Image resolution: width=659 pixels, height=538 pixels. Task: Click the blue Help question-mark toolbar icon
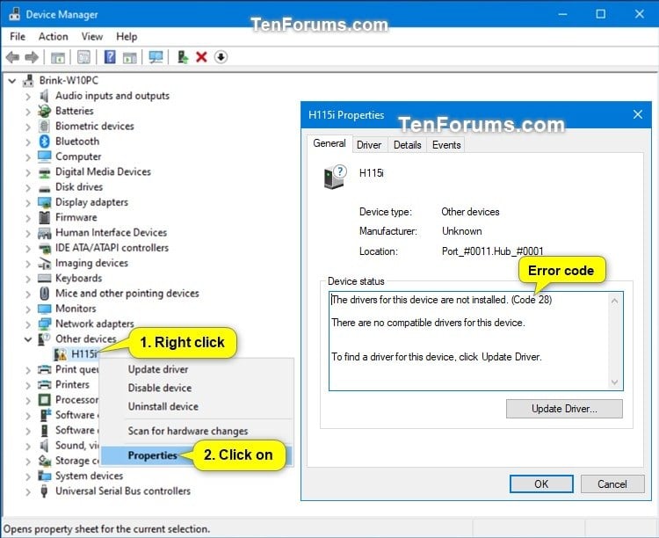110,57
